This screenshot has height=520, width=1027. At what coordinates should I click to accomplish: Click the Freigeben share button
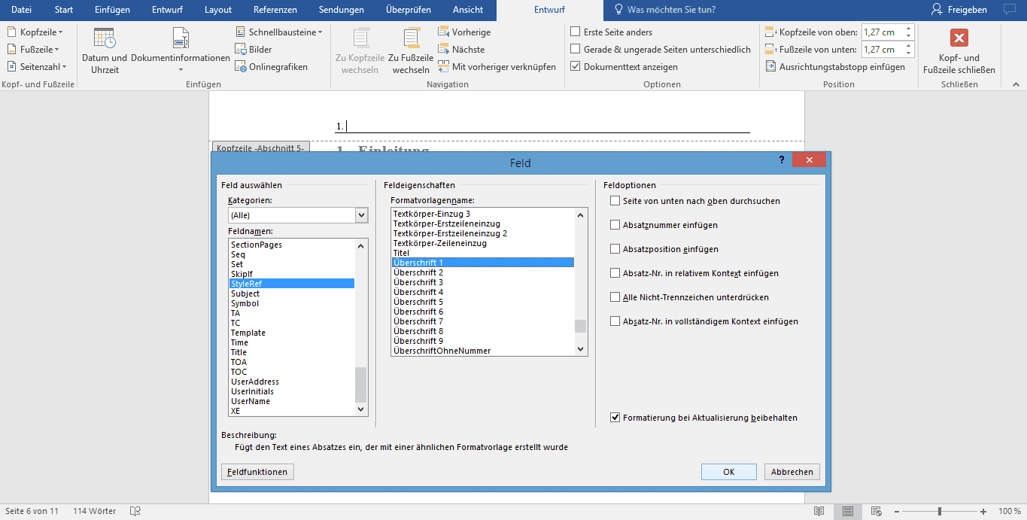(x=959, y=10)
